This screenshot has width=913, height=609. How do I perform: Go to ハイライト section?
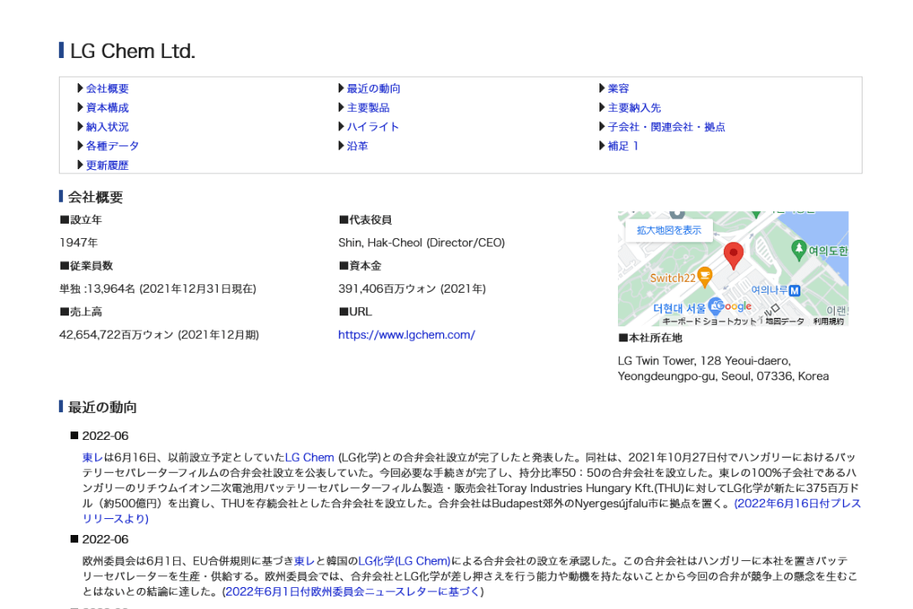(x=372, y=127)
